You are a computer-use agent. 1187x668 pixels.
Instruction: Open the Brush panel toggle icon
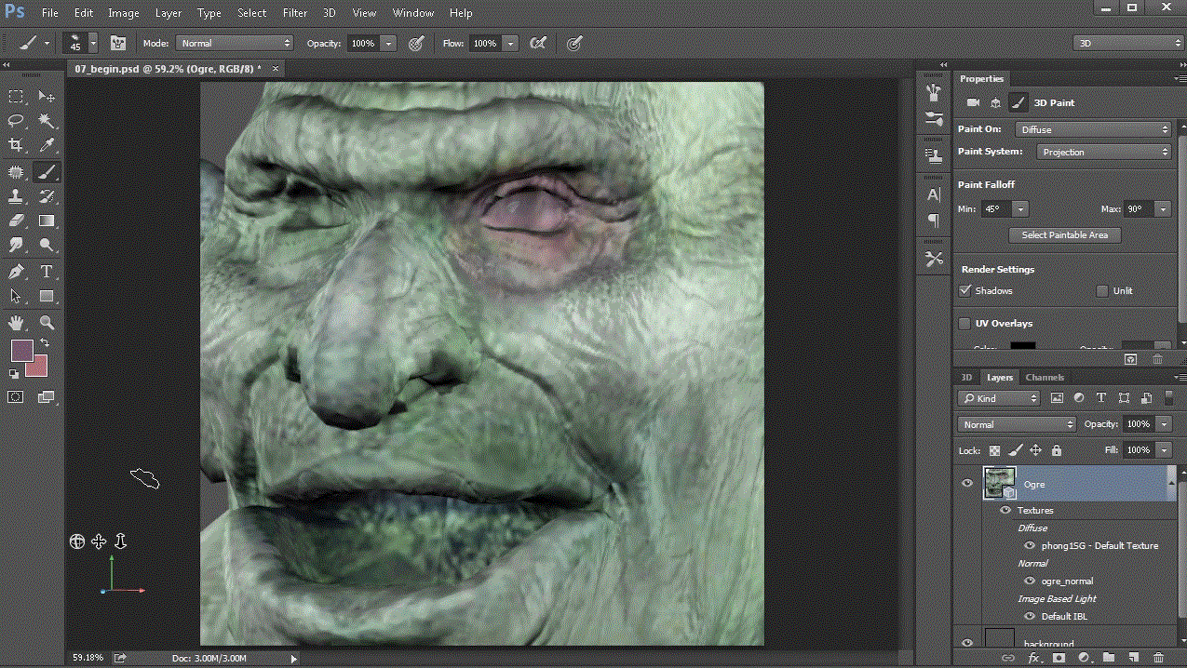point(120,43)
